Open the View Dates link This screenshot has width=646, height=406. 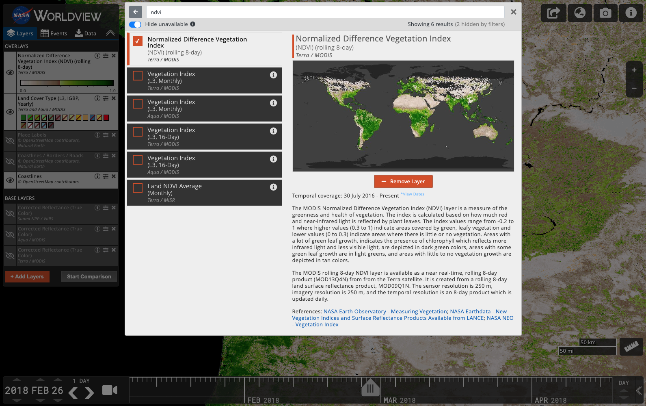tap(413, 194)
